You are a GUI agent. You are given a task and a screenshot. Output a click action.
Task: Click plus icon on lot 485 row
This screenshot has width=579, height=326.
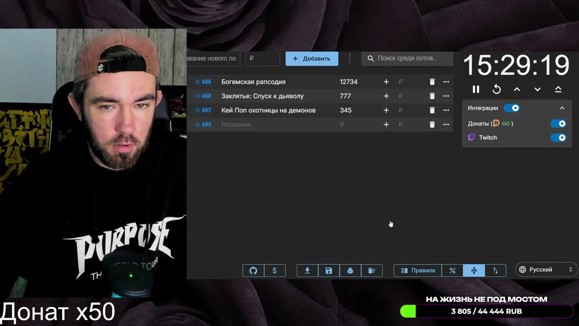click(386, 125)
